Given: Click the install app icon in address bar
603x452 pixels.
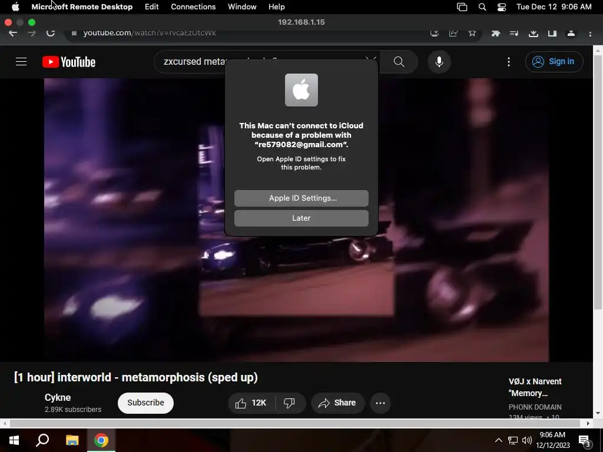Looking at the screenshot, I should pos(435,34).
